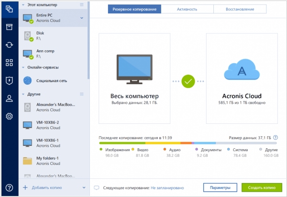Open the Социальная сеть item
This screenshot has height=197, width=287.
click(53, 81)
